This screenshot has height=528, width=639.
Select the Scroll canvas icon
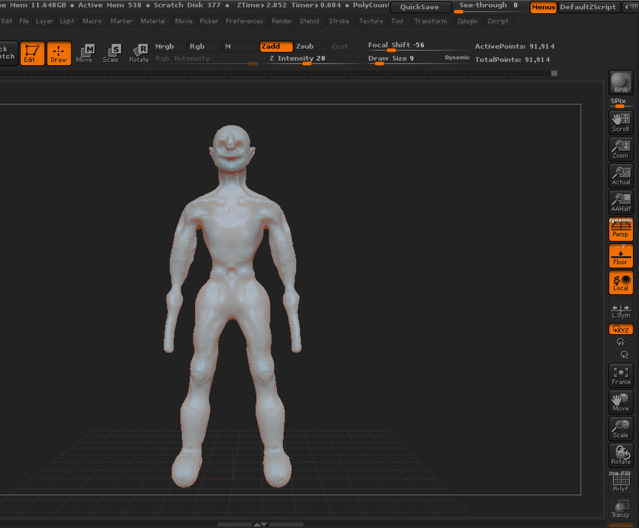(x=620, y=122)
